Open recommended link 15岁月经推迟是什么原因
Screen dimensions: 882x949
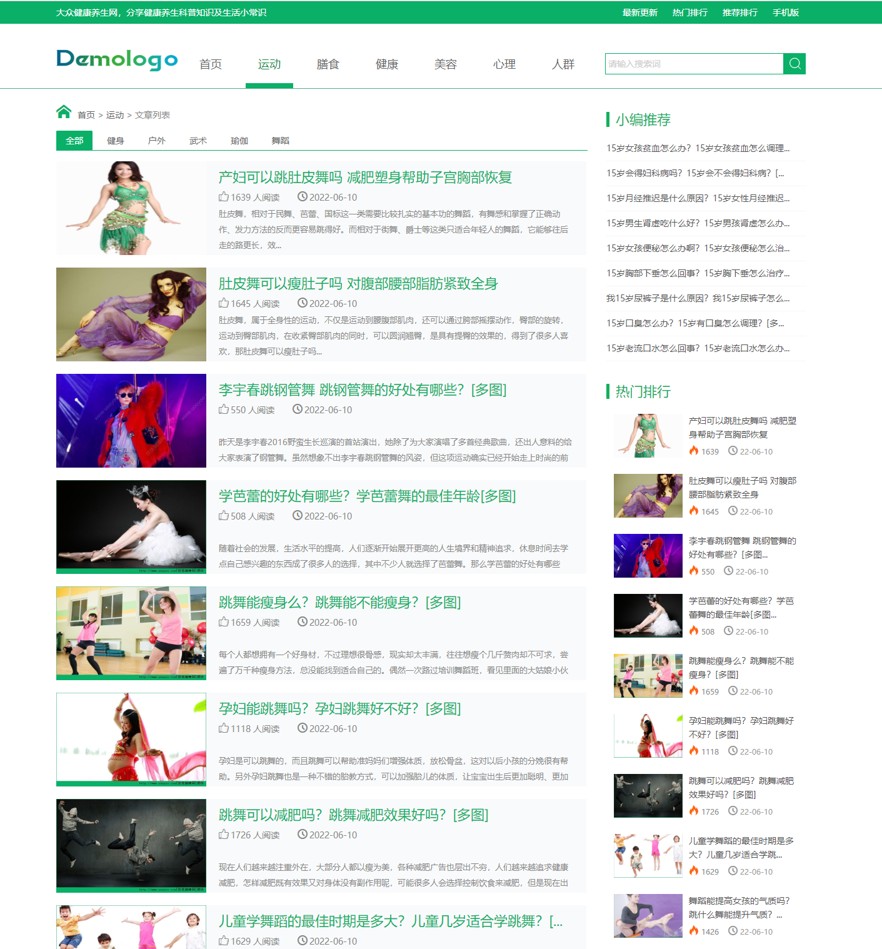pos(698,198)
